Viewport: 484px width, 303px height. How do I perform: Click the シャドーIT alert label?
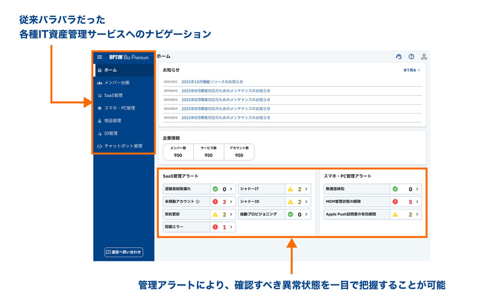[x=249, y=189]
